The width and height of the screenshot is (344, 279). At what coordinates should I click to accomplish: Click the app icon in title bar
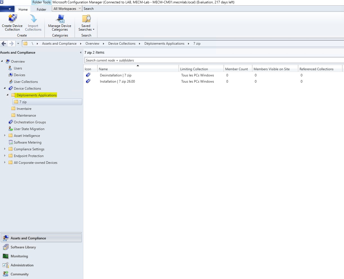coord(2,2)
